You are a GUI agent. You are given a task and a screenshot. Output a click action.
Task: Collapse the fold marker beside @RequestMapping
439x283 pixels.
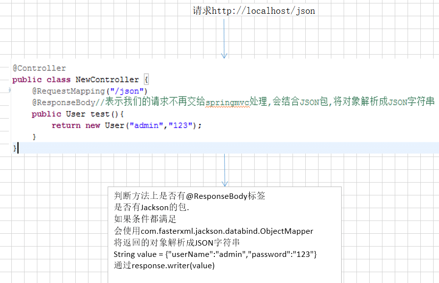pos(9,90)
